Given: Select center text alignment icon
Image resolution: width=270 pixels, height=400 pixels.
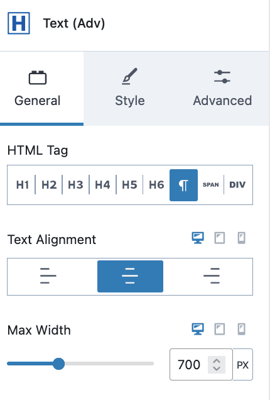Looking at the screenshot, I should (130, 276).
